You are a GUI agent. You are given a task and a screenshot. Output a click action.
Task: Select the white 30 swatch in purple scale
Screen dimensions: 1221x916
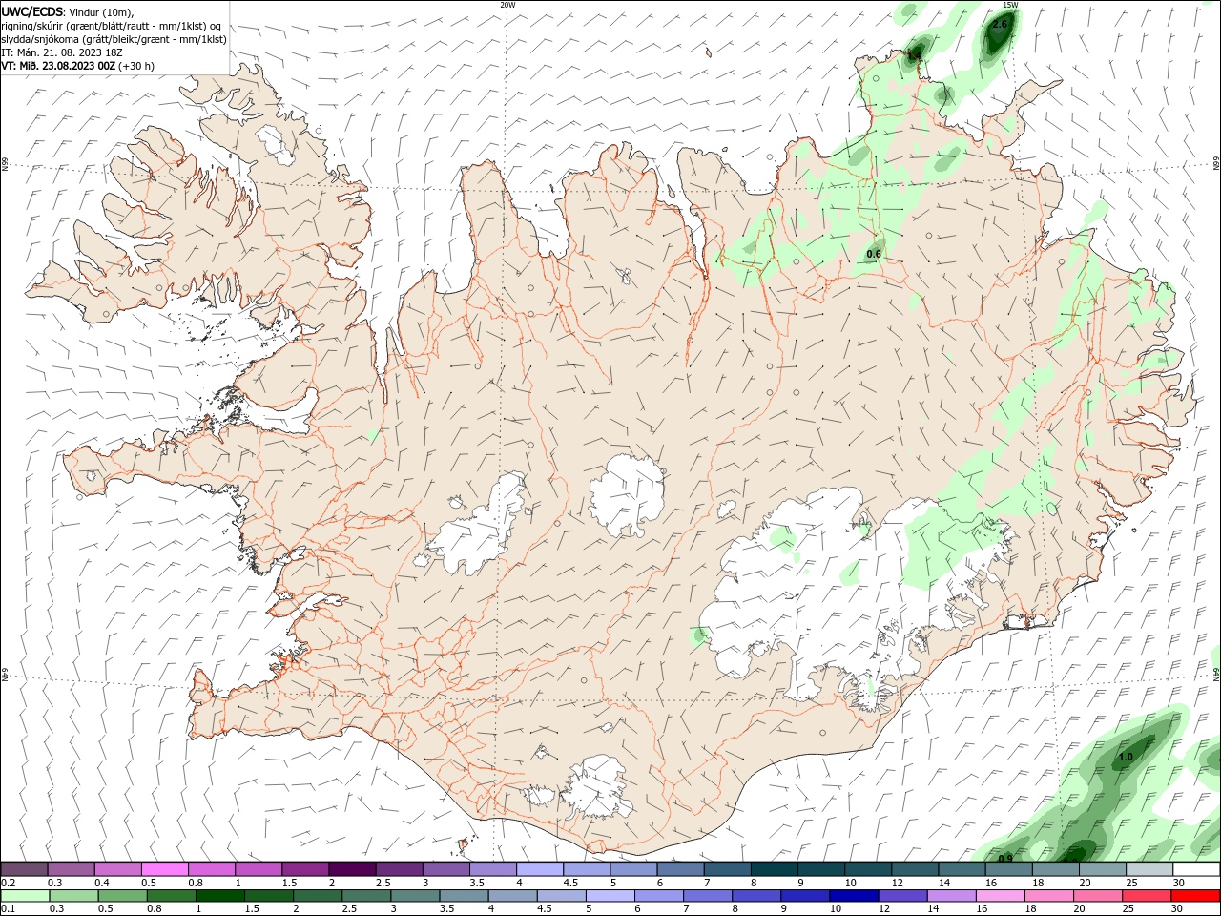click(1195, 868)
